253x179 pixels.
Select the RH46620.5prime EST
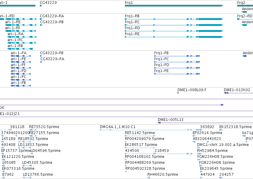(149, 178)
